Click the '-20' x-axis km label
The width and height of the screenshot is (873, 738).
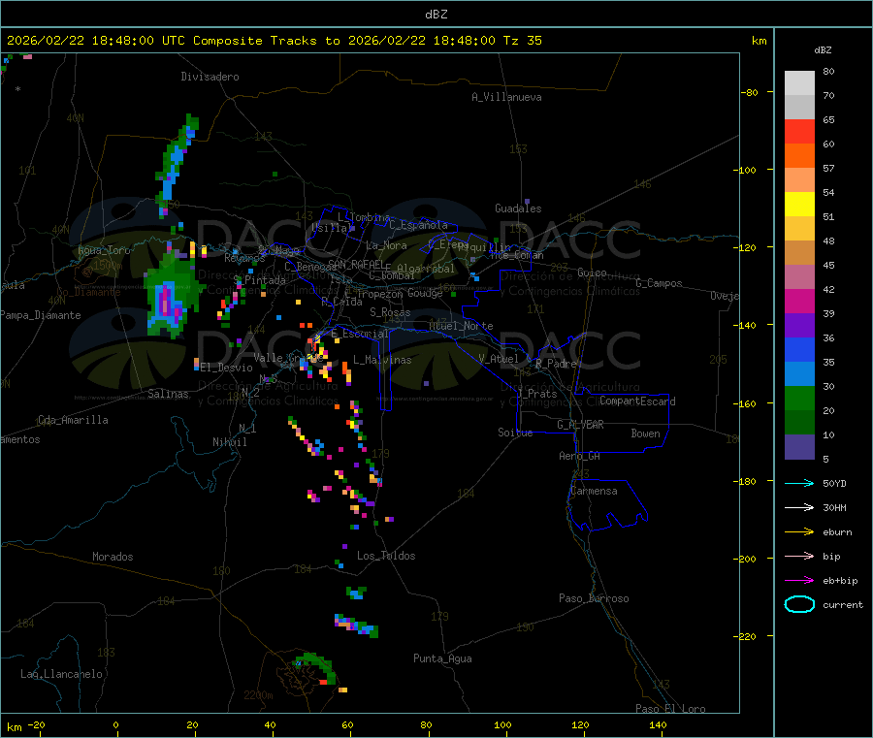click(x=37, y=724)
